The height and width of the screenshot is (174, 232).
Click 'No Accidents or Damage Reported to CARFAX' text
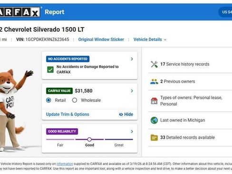[87, 69]
